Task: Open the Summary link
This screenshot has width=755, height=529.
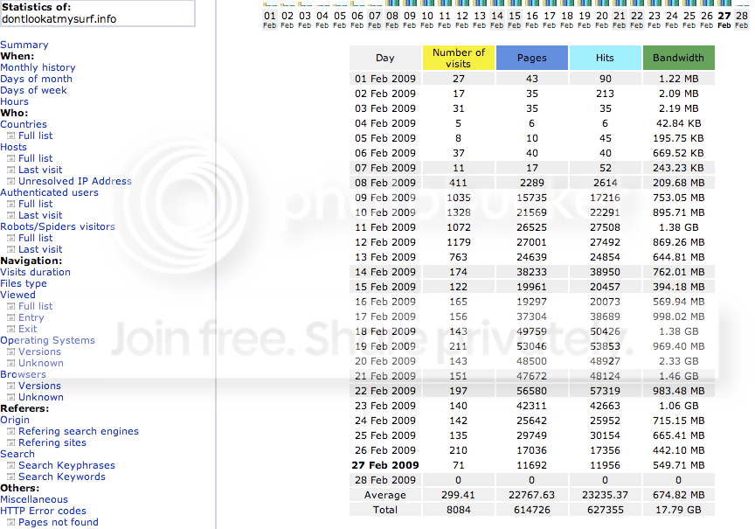Action: [x=24, y=45]
